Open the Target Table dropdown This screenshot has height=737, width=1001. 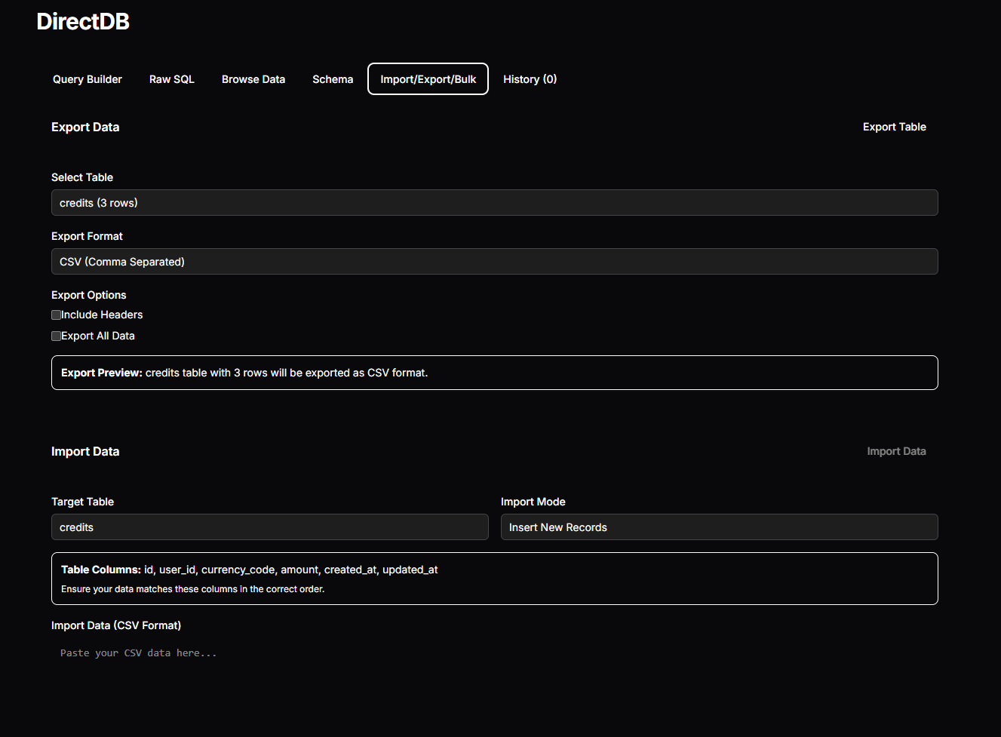click(x=269, y=527)
